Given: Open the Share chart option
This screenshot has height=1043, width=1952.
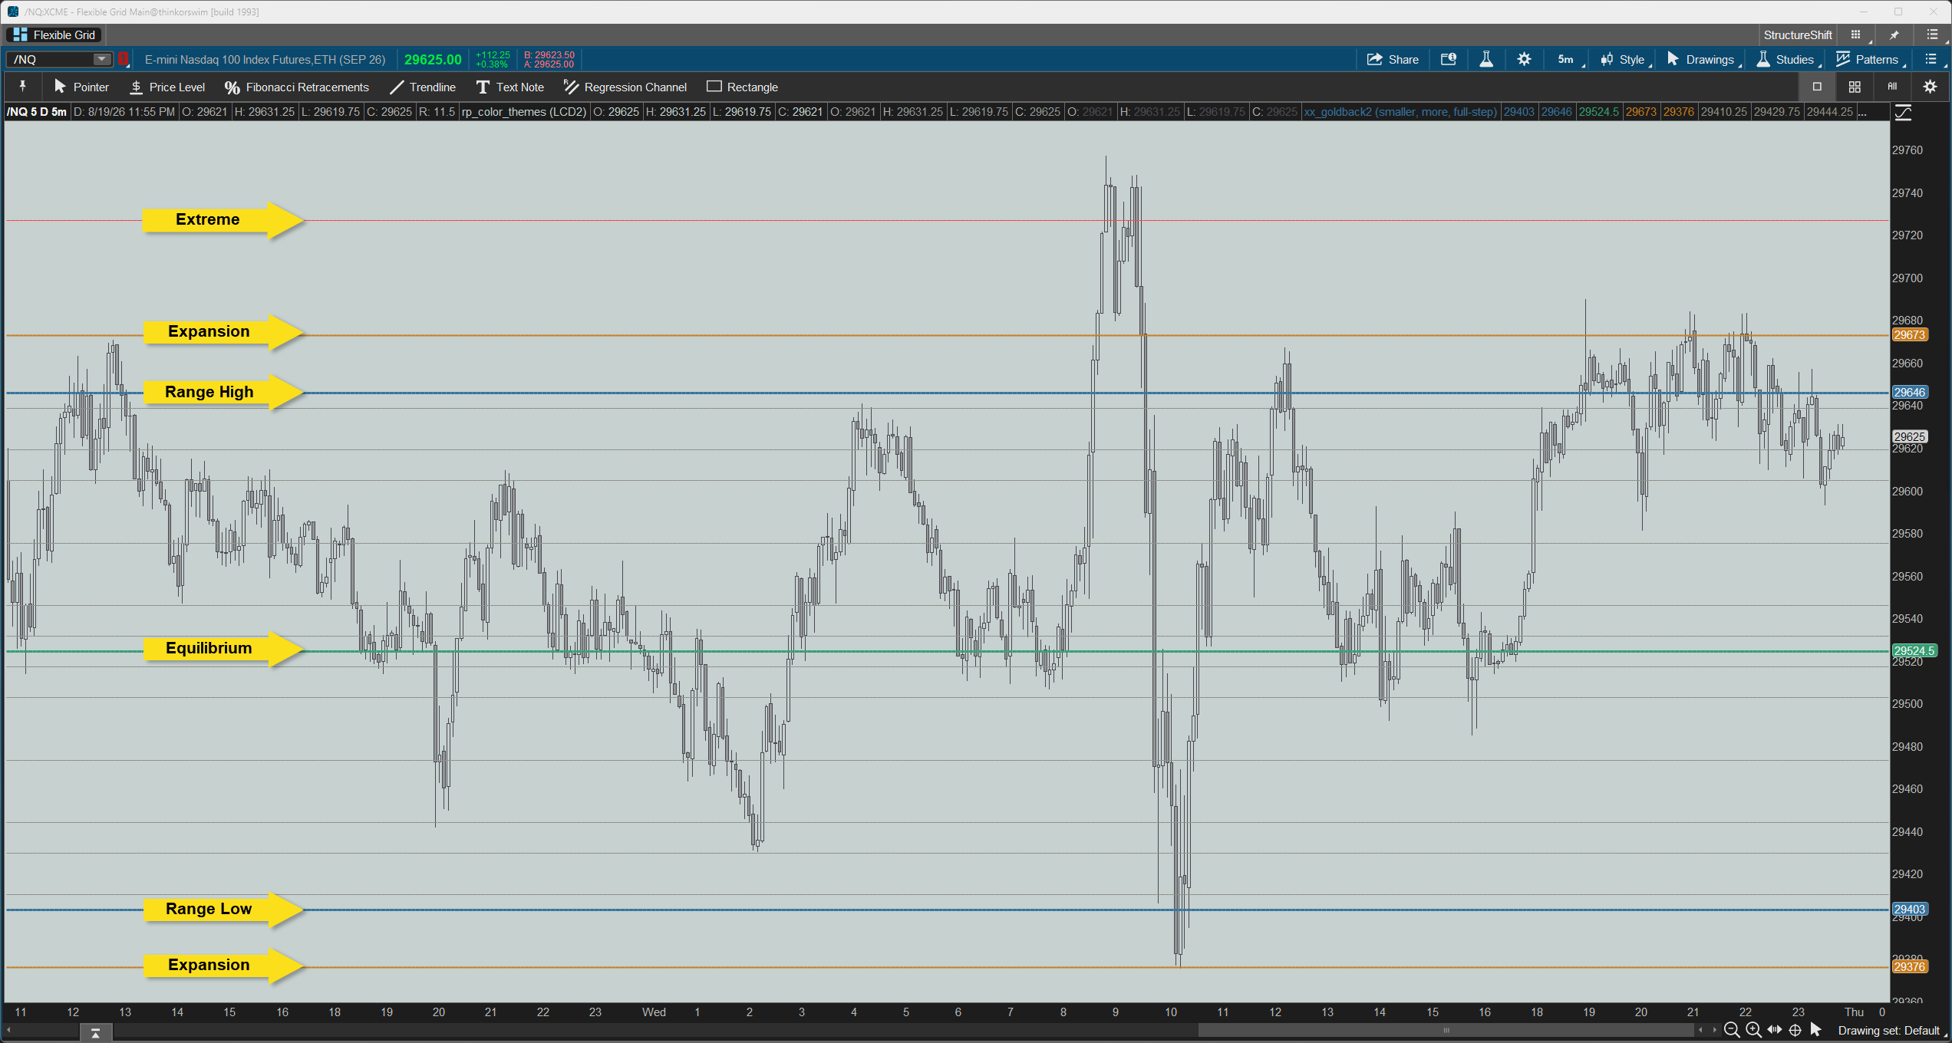Looking at the screenshot, I should tap(1393, 59).
